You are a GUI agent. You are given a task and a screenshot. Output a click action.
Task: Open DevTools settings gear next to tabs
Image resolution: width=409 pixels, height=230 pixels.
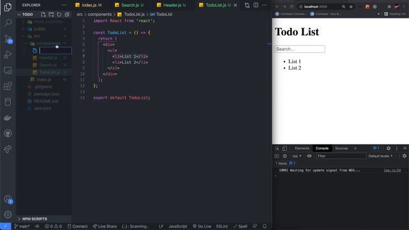click(x=389, y=148)
